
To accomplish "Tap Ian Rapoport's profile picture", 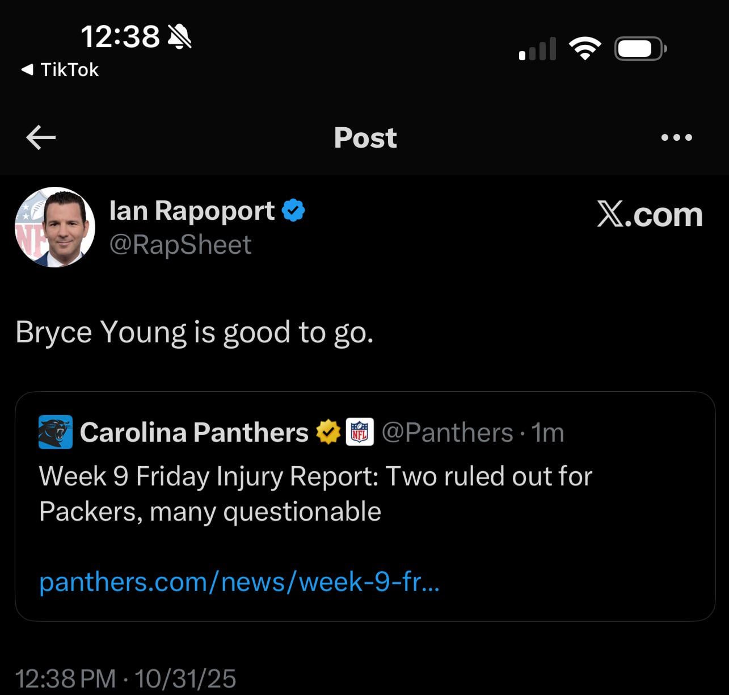I will click(55, 227).
